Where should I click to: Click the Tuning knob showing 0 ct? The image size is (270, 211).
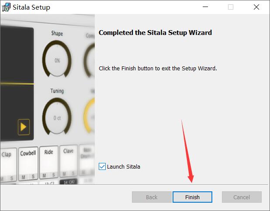[x=57, y=118]
